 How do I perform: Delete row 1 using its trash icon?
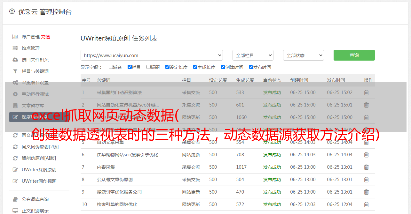[x=366, y=92]
